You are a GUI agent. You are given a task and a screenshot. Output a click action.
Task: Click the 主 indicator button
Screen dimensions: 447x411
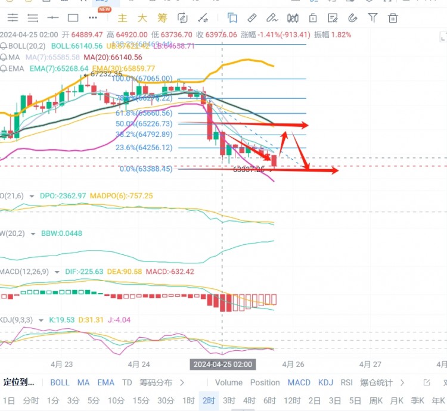click(122, 18)
